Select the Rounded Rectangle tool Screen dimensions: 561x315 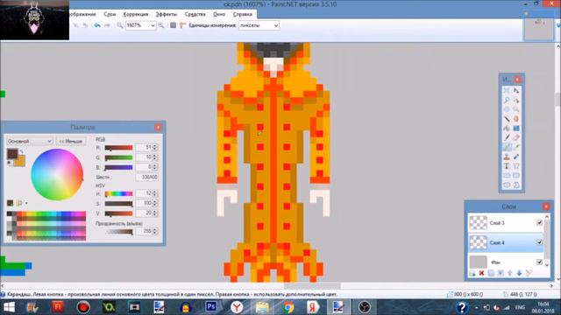point(516,175)
